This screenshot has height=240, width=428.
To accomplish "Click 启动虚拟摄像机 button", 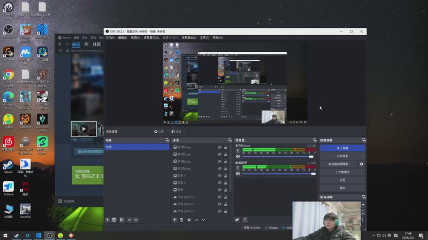I will (x=339, y=164).
